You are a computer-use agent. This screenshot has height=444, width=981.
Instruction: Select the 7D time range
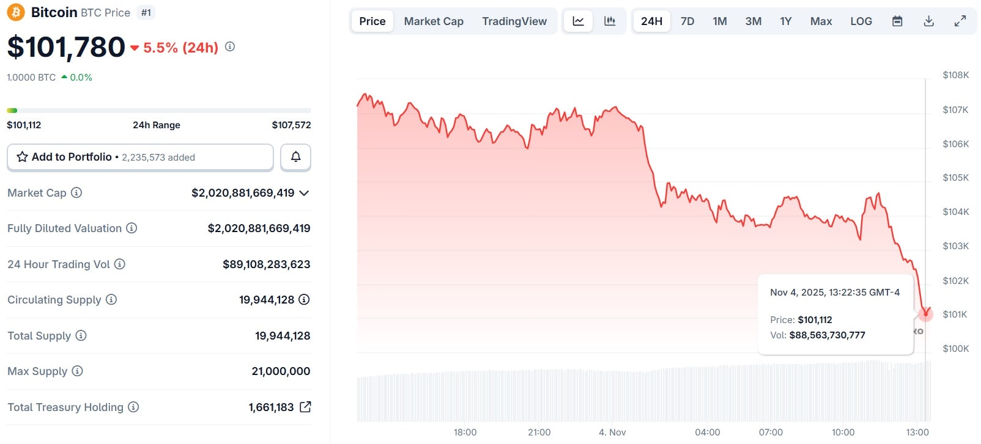(687, 21)
